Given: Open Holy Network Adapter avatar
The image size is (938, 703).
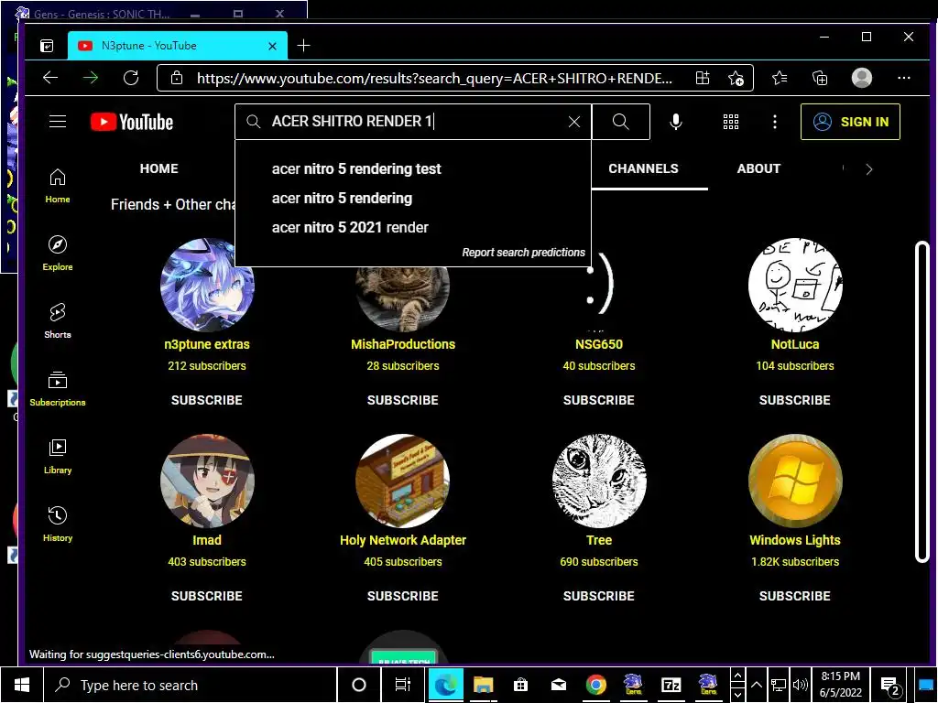Looking at the screenshot, I should tap(403, 481).
